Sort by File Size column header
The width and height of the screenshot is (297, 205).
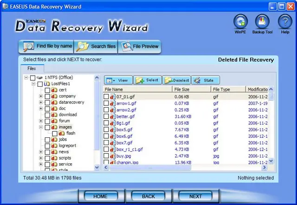192,90
